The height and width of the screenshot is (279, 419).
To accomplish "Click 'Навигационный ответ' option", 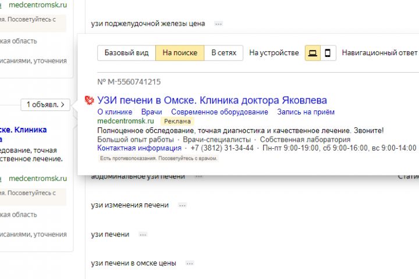I will [x=379, y=52].
